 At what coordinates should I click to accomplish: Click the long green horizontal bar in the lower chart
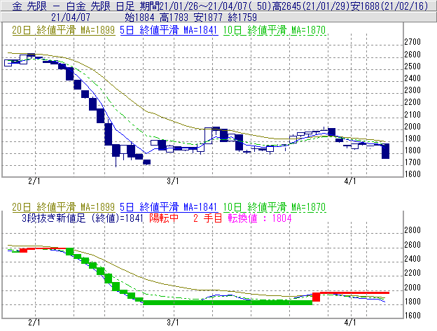pyautogui.click(x=228, y=302)
